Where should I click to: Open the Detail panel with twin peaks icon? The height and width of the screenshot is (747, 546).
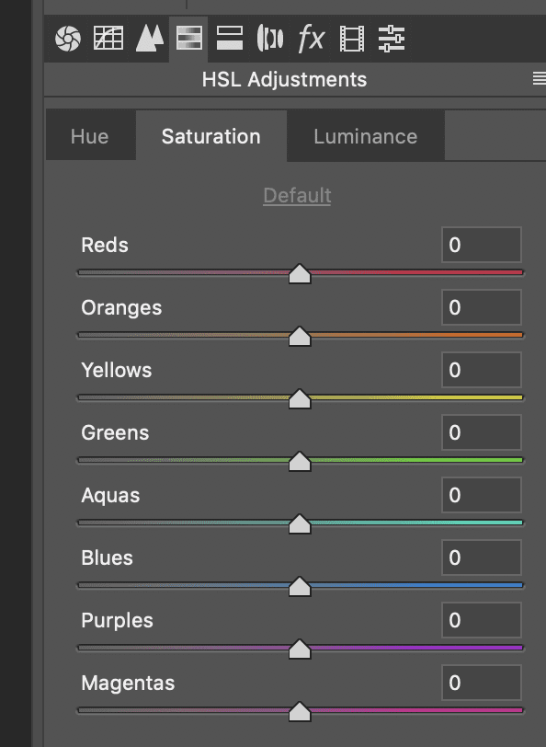click(x=150, y=39)
